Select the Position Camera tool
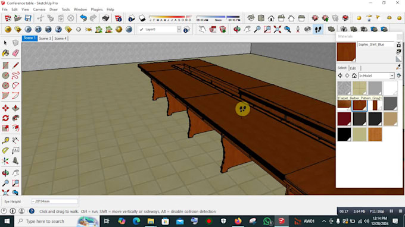The width and height of the screenshot is (405, 227). pyautogui.click(x=298, y=29)
